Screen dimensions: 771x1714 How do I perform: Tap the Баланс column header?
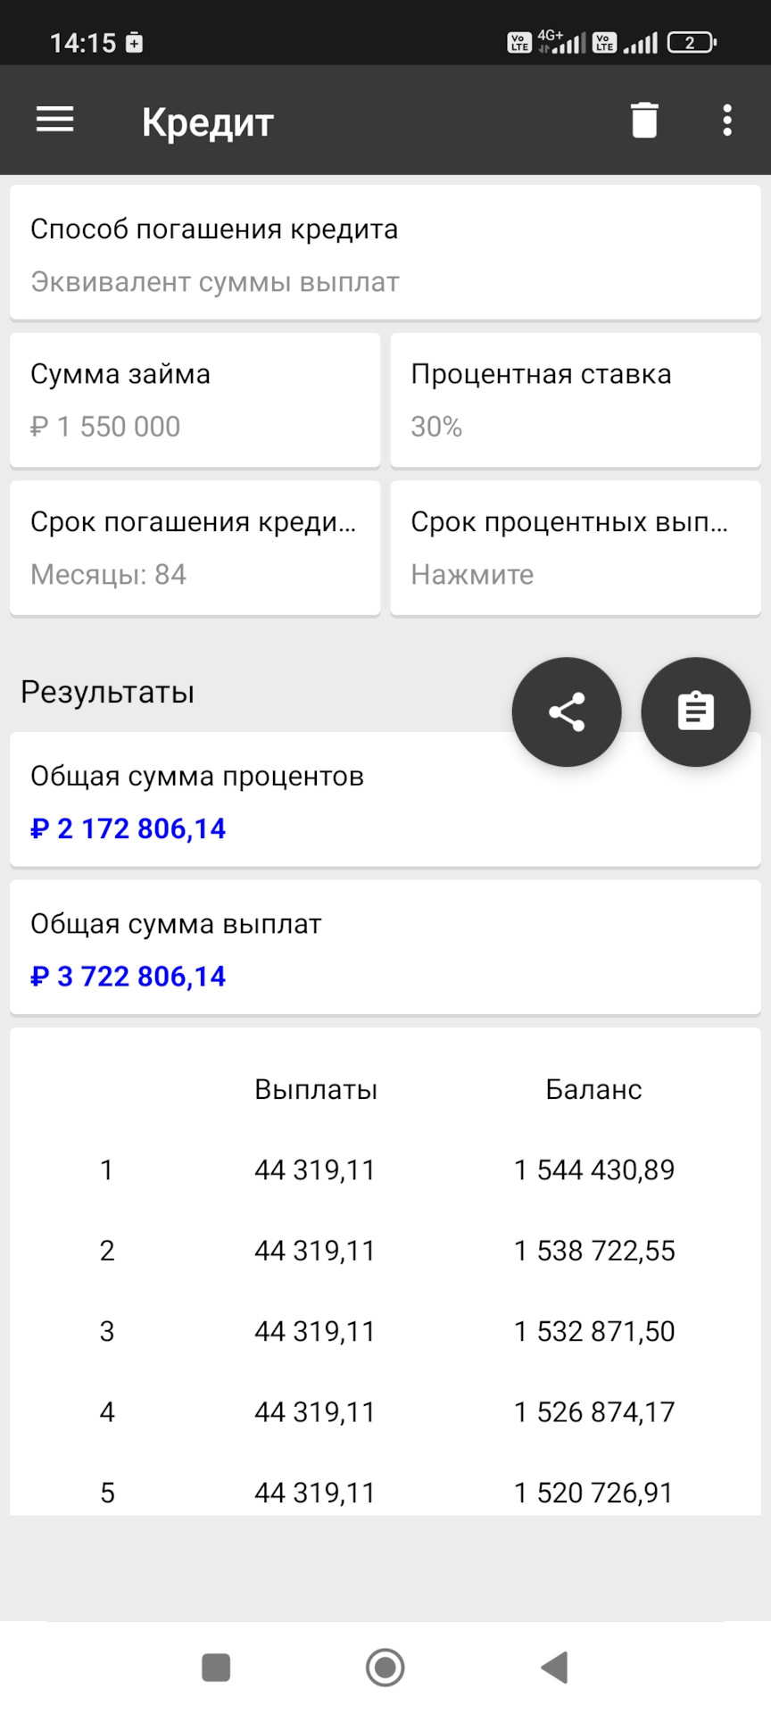tap(593, 1089)
